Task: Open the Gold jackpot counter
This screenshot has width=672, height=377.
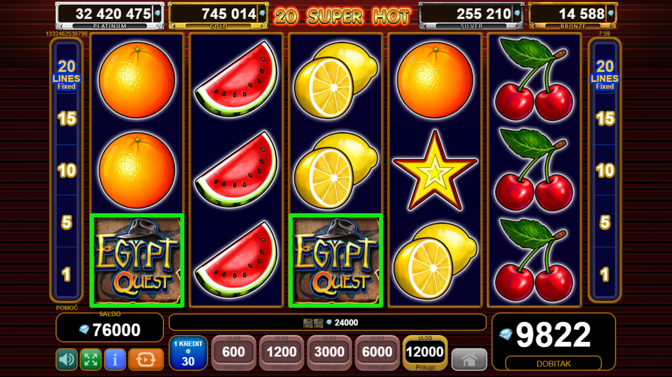Action: (218, 16)
